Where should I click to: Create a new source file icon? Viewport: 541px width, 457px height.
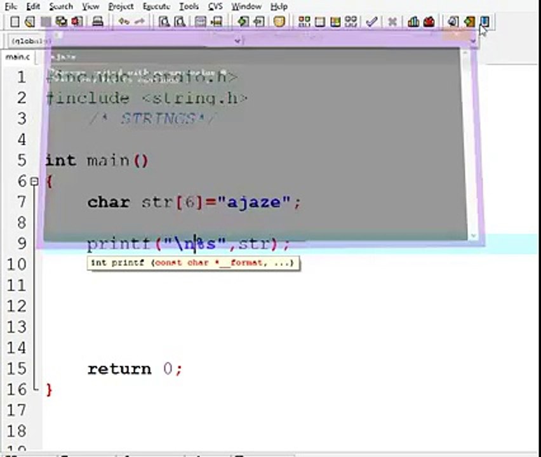15,22
